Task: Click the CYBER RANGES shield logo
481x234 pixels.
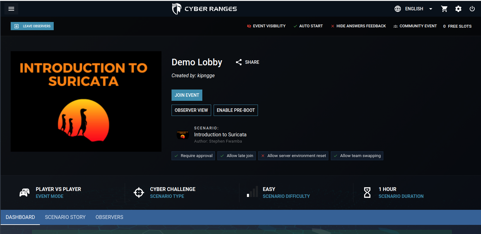Action: click(x=177, y=8)
